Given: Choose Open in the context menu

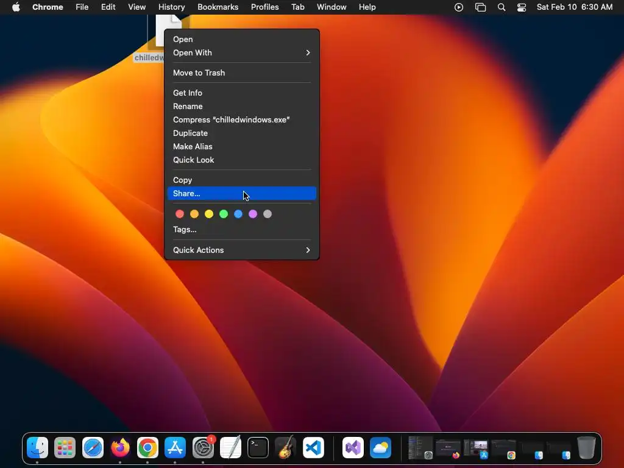Looking at the screenshot, I should (242, 39).
